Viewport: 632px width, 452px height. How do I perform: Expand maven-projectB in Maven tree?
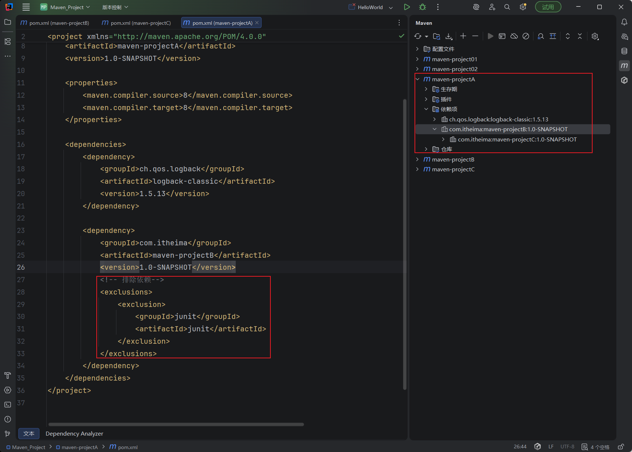417,159
